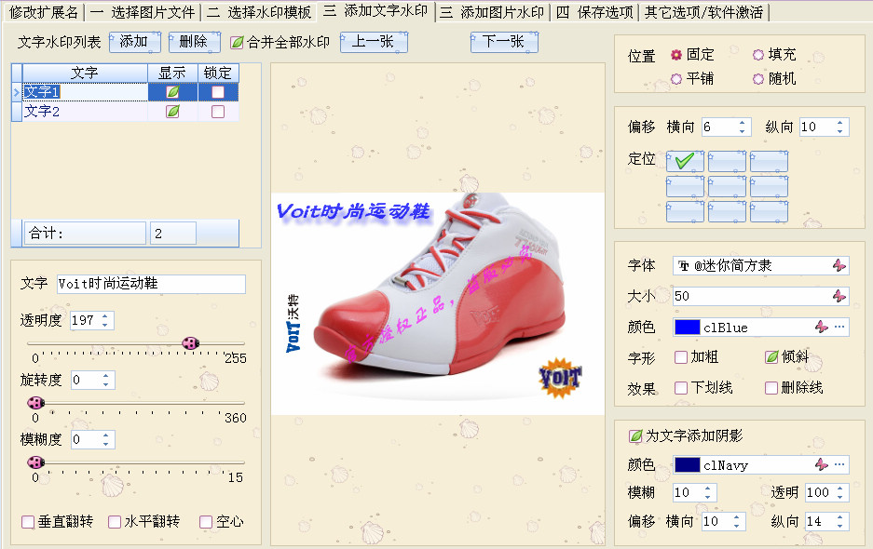Enable the 加粗 bold checkbox
This screenshot has height=549, width=873.
pos(681,357)
